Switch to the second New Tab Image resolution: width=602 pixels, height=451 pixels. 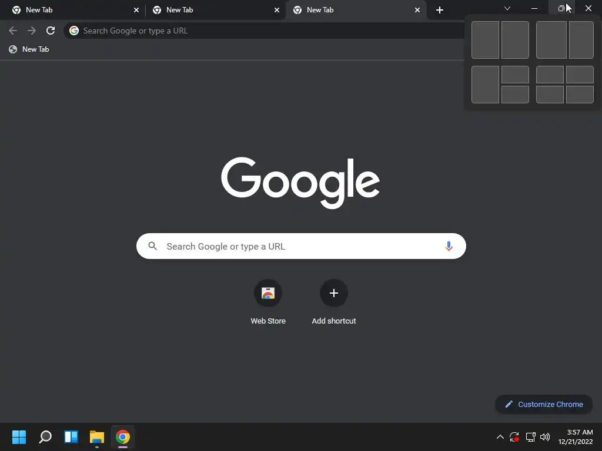(x=215, y=10)
